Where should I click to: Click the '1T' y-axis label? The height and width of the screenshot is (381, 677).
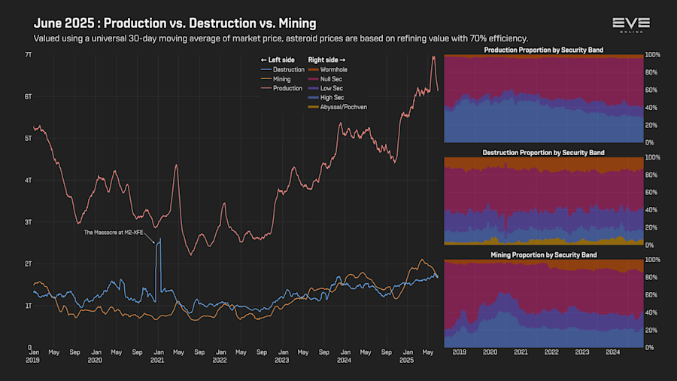point(29,306)
